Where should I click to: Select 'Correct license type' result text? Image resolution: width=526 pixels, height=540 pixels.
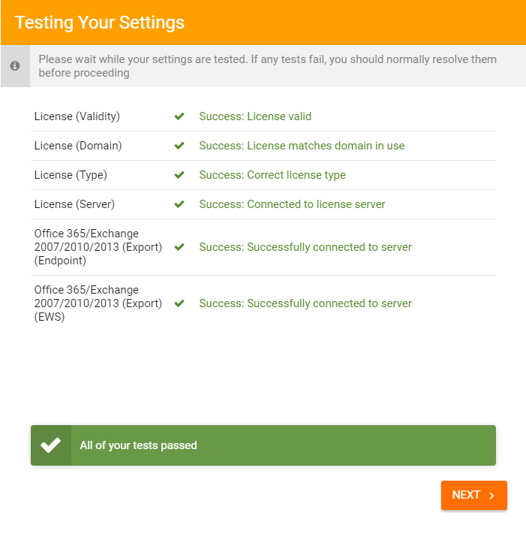[296, 175]
